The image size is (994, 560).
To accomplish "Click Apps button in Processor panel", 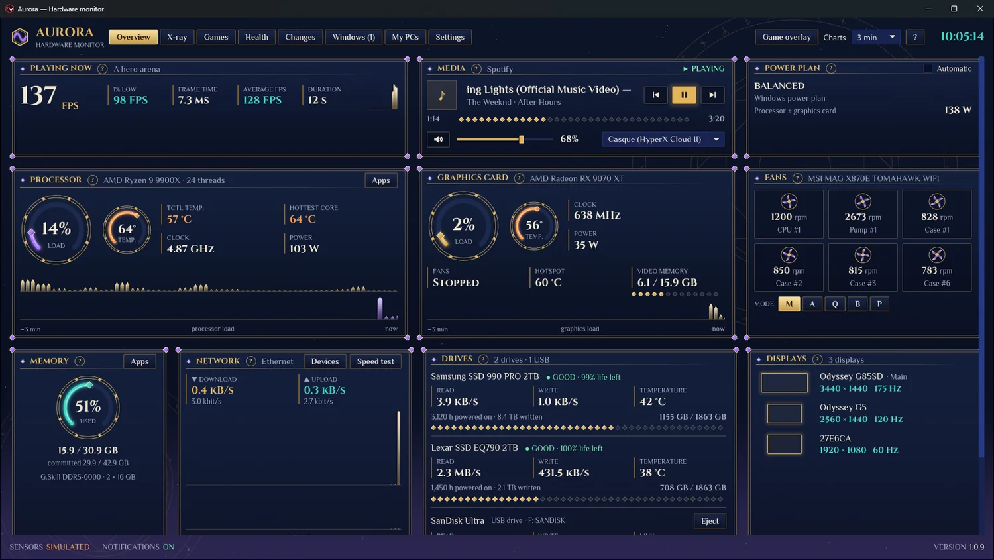I will coord(381,180).
